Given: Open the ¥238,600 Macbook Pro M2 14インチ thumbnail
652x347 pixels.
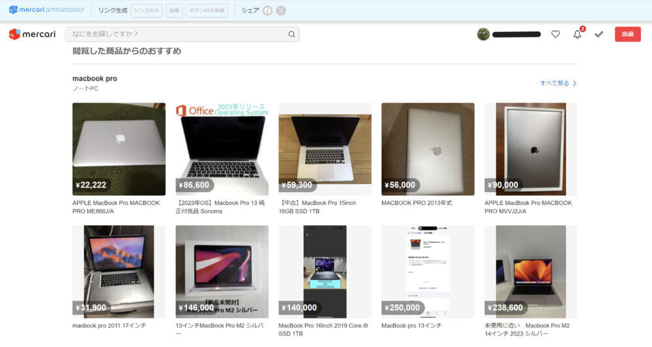Looking at the screenshot, I should click(x=531, y=272).
